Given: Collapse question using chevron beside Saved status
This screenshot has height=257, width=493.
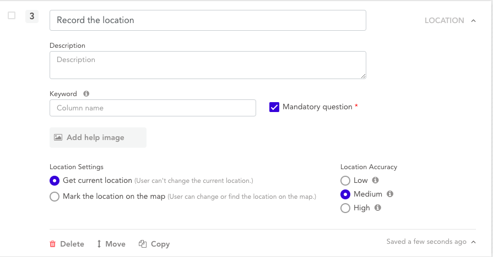Looking at the screenshot, I should click(473, 242).
